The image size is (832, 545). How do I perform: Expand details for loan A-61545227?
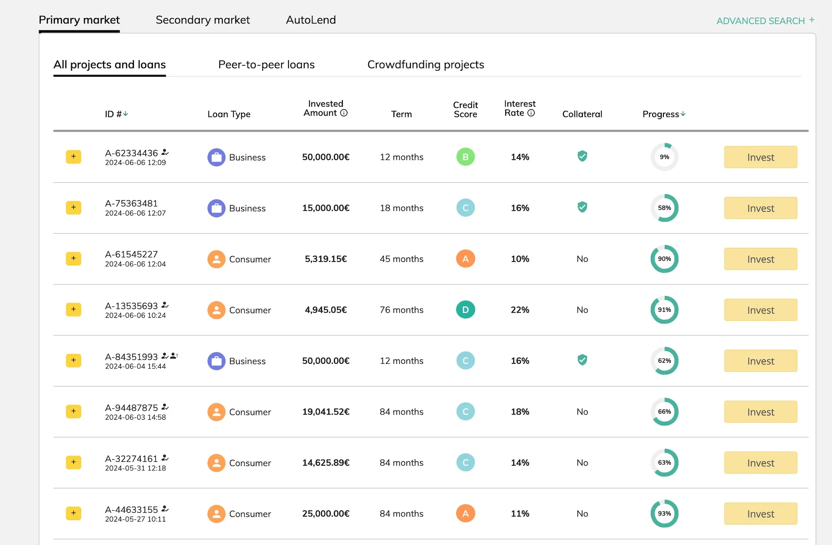pos(73,258)
